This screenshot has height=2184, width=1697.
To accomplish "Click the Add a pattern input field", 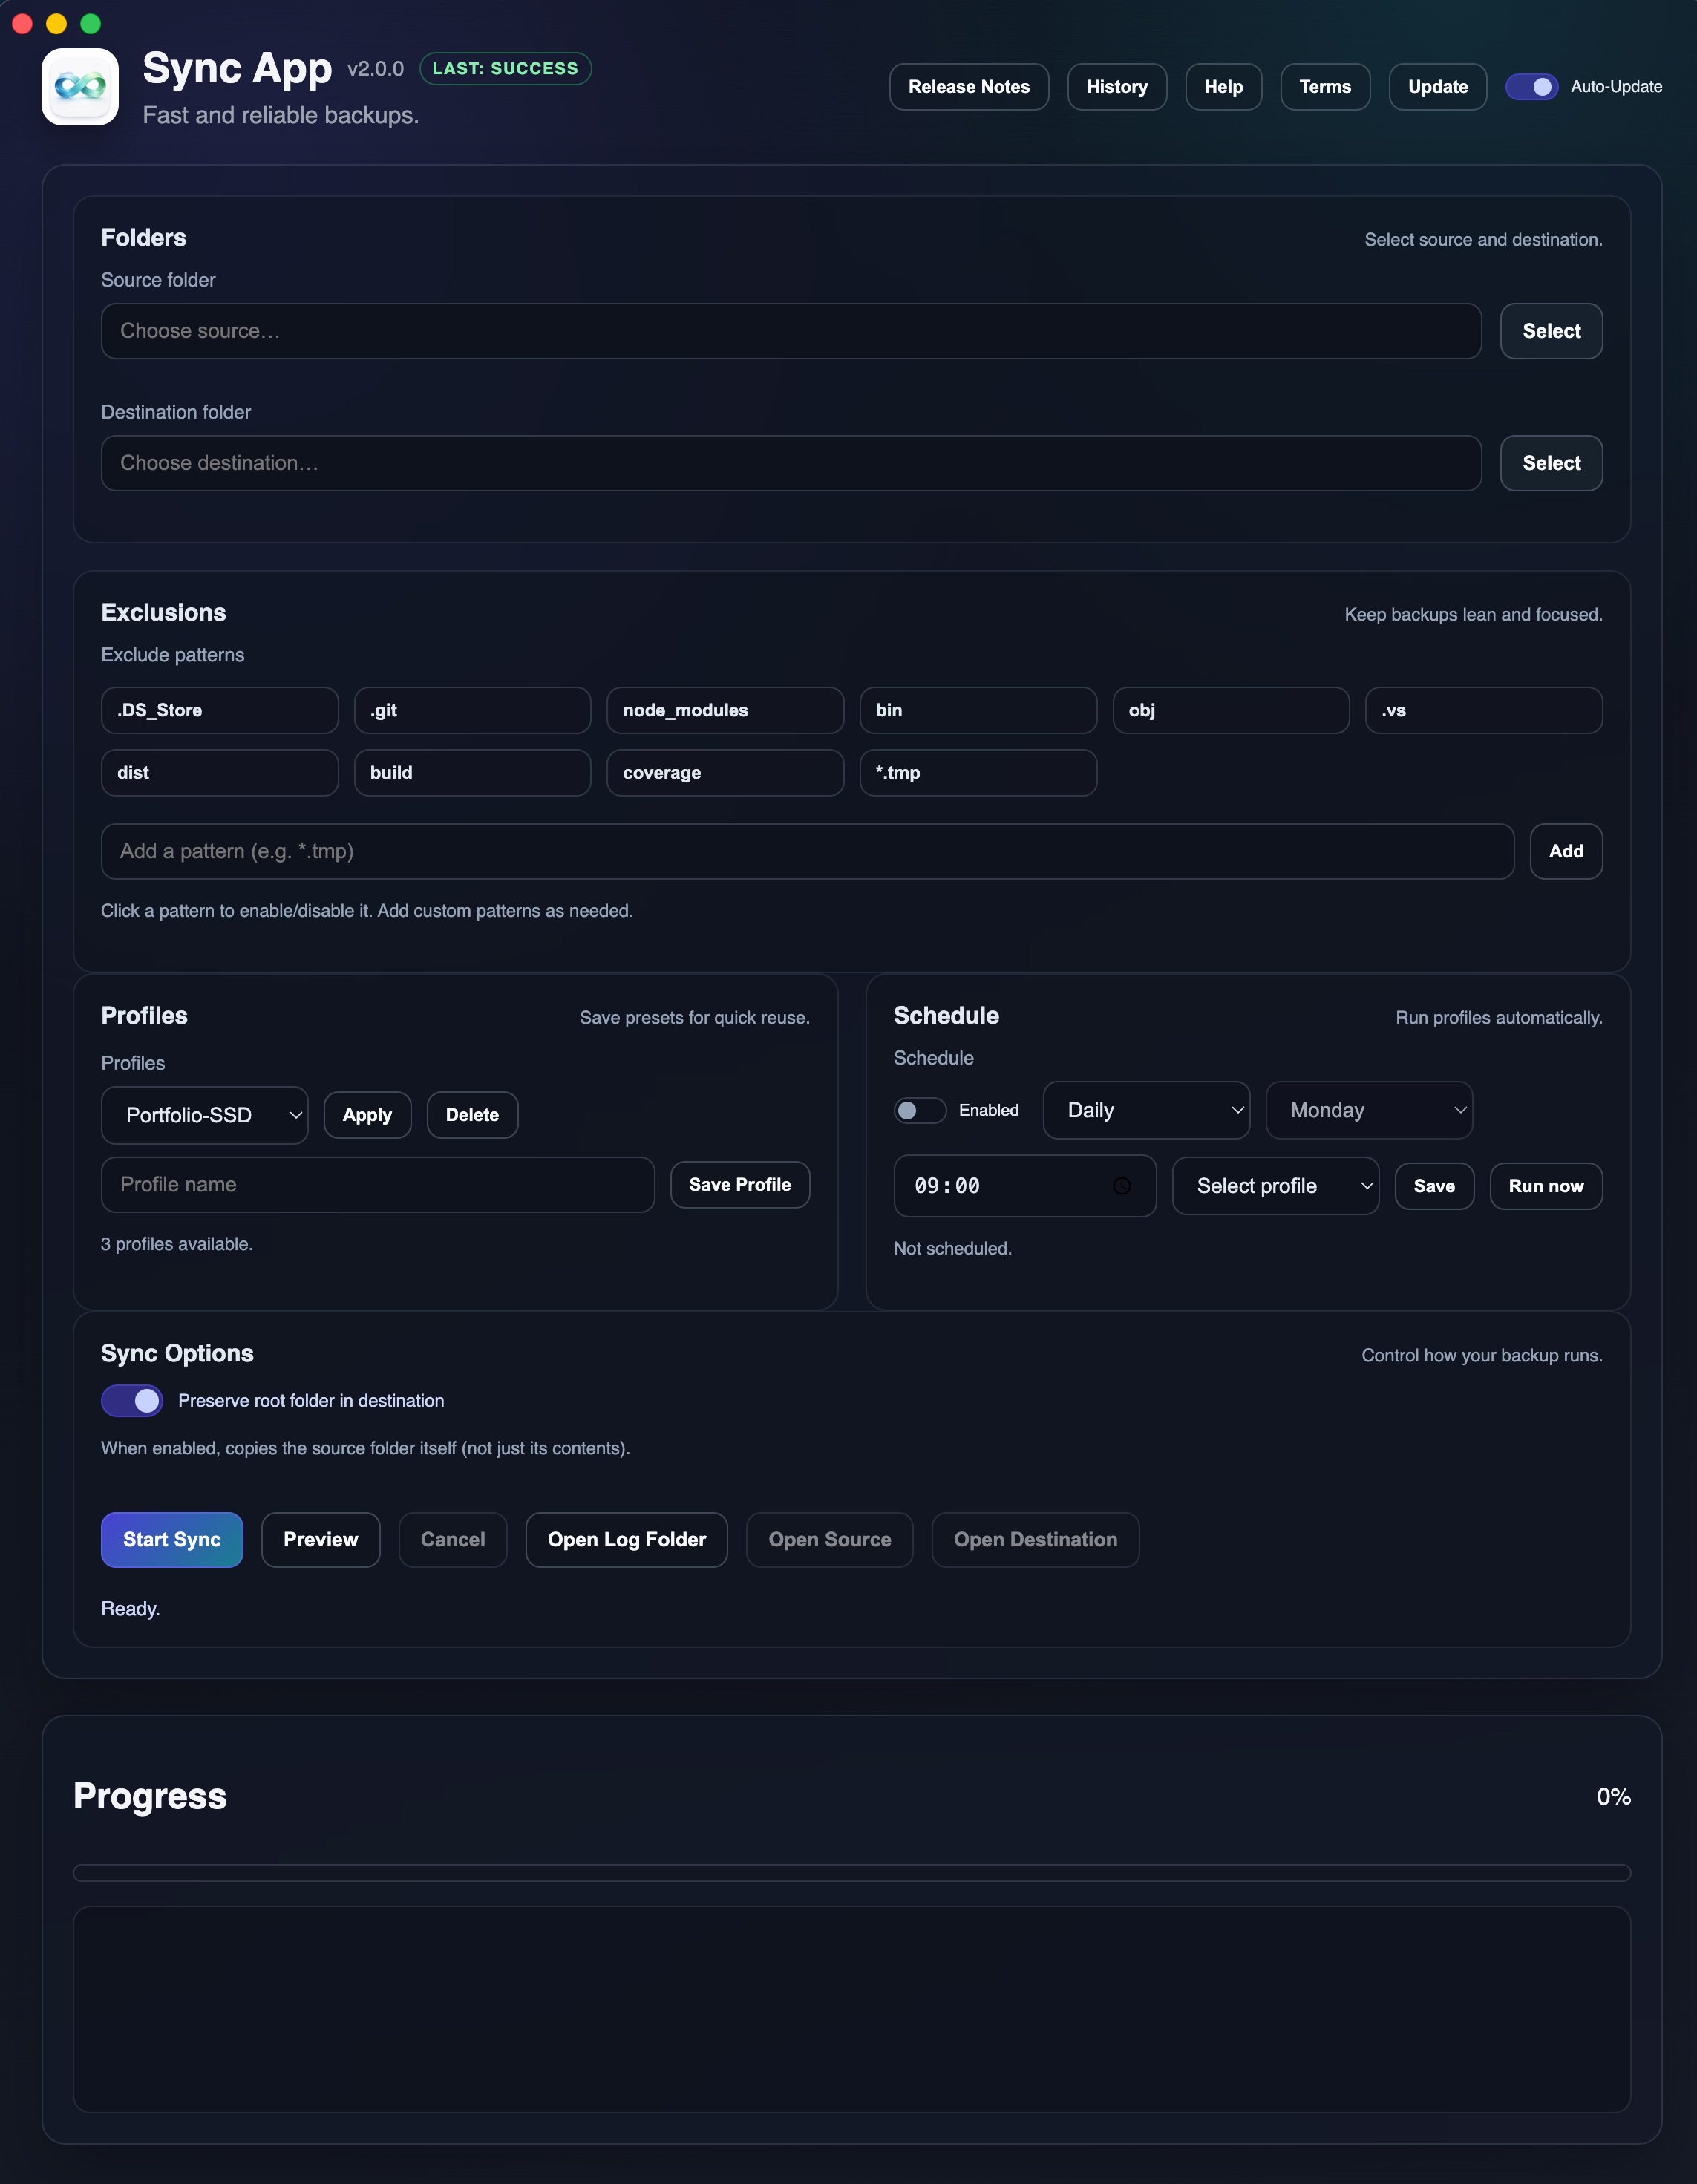I will tap(807, 851).
